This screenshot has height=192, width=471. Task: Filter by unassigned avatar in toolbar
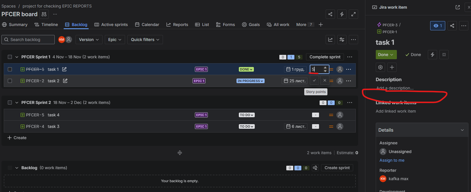69,40
